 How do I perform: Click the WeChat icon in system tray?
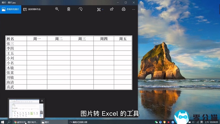[x=156, y=122]
